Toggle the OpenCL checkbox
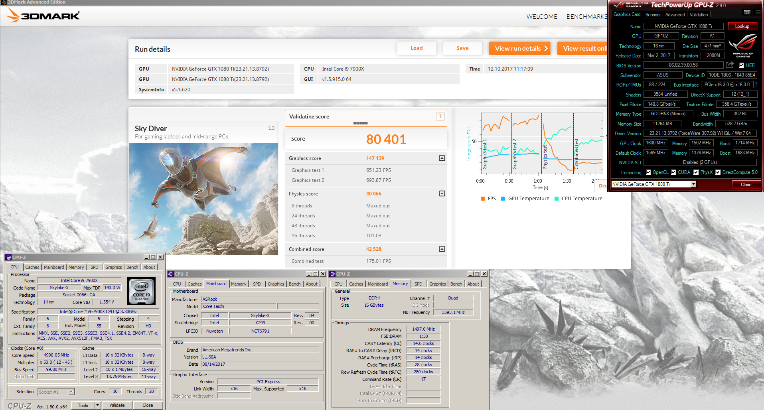Screen dimensions: 764x410 tap(649, 172)
